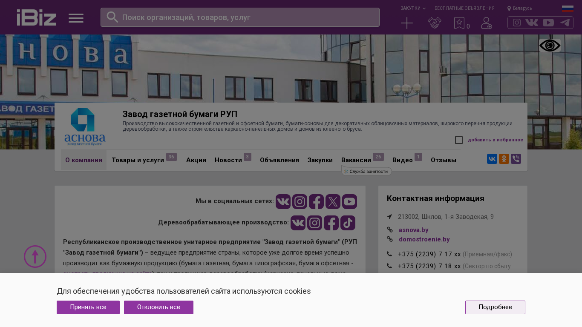Open the handshake partners icon
The height and width of the screenshot is (327, 582).
[435, 23]
